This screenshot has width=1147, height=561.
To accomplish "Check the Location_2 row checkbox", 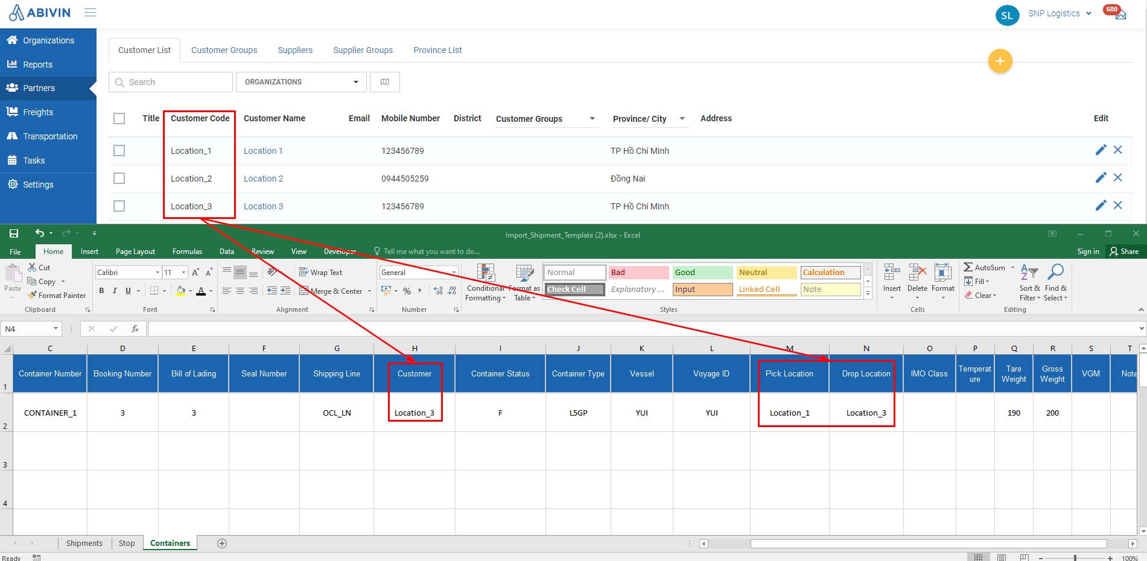I will [119, 178].
